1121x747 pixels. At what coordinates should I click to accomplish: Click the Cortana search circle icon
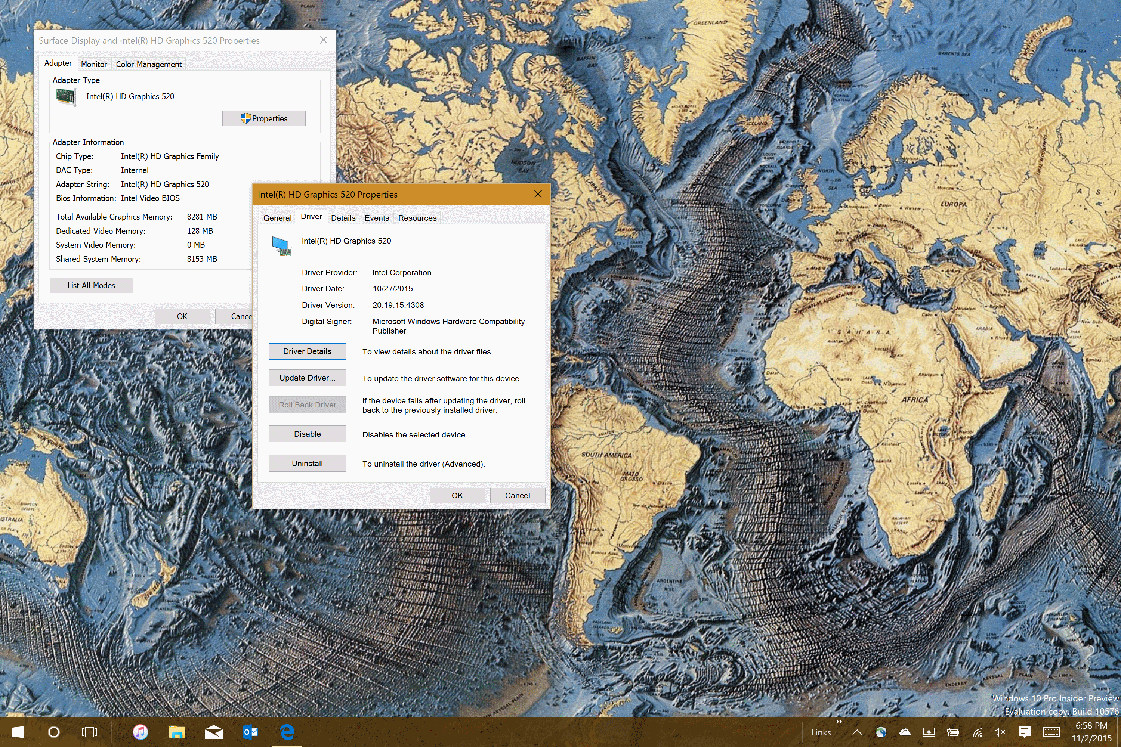54,732
